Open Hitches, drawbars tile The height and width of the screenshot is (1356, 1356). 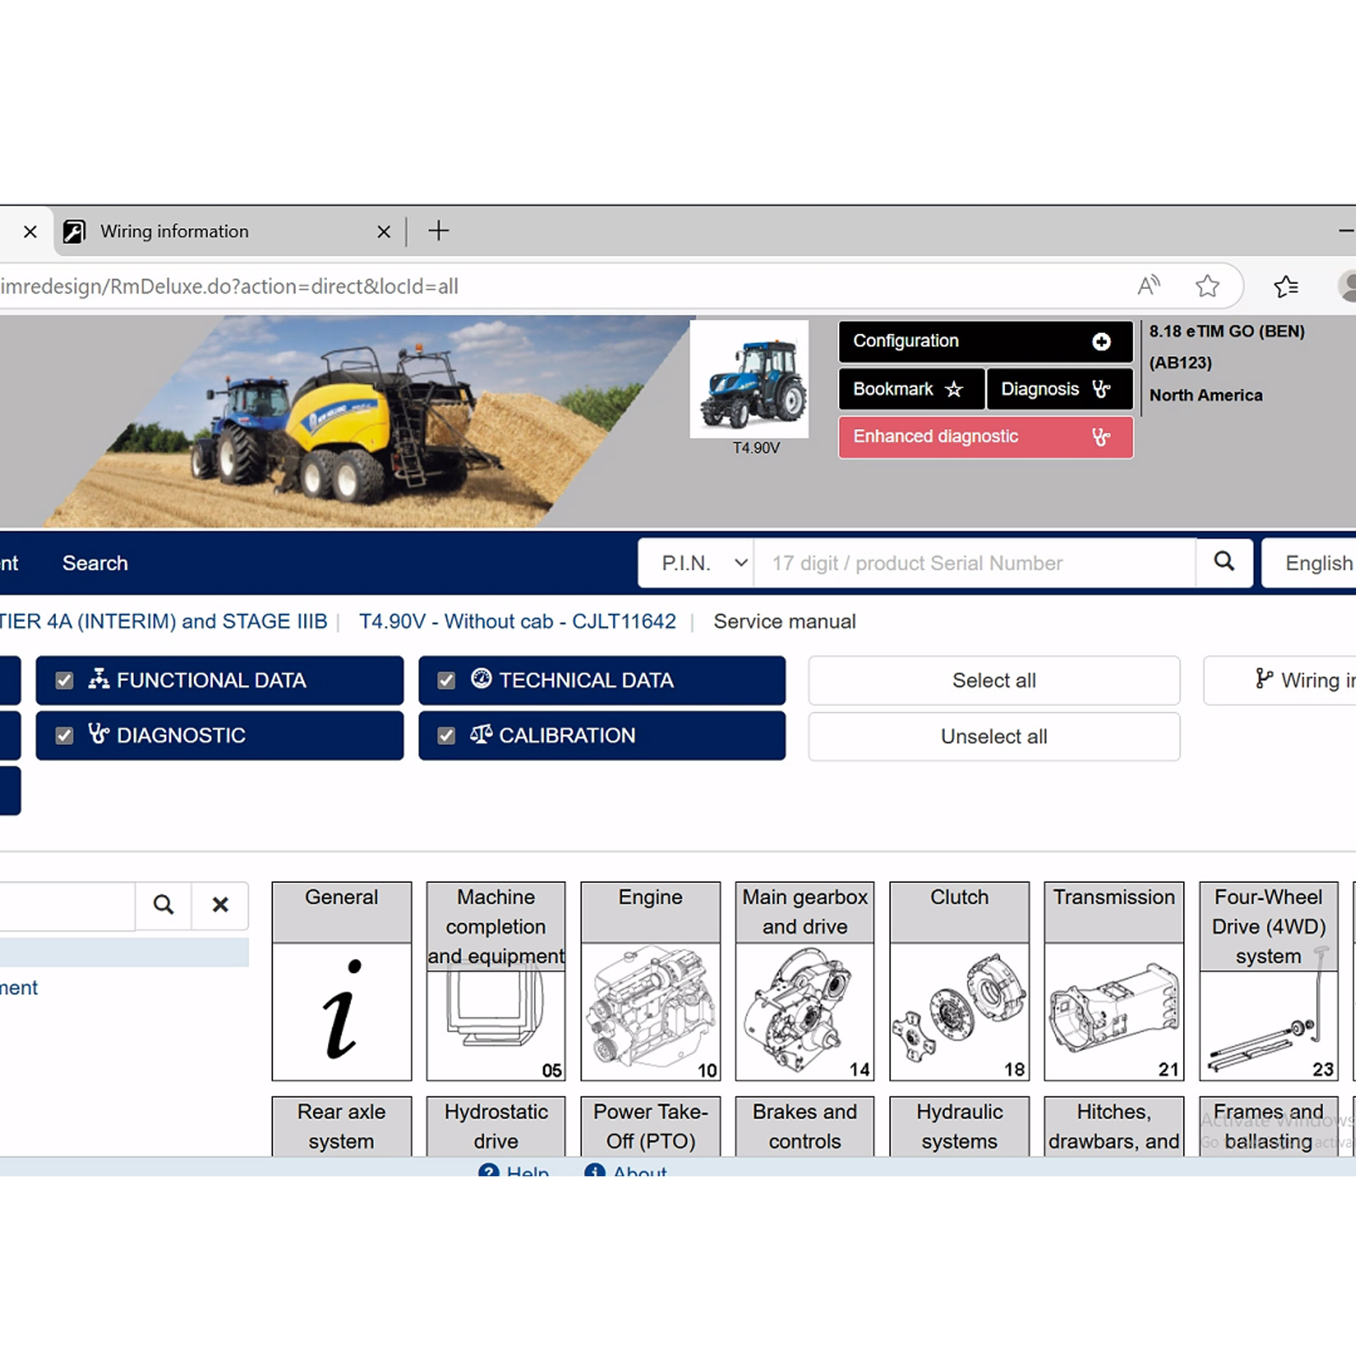tap(1114, 1126)
